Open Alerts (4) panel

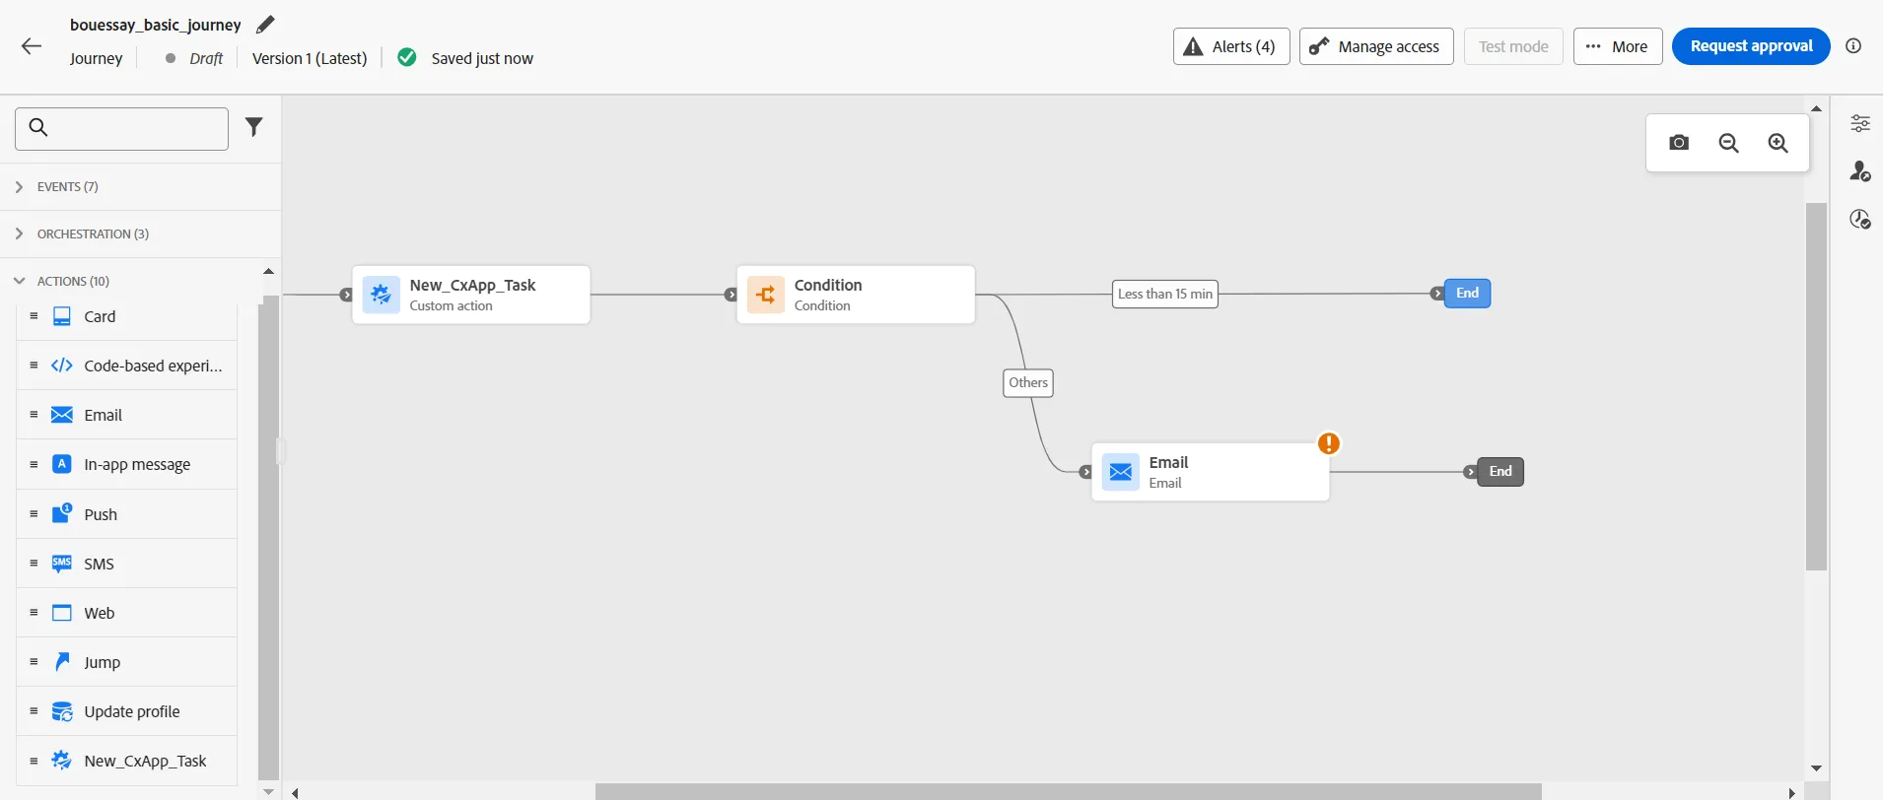[x=1231, y=46]
